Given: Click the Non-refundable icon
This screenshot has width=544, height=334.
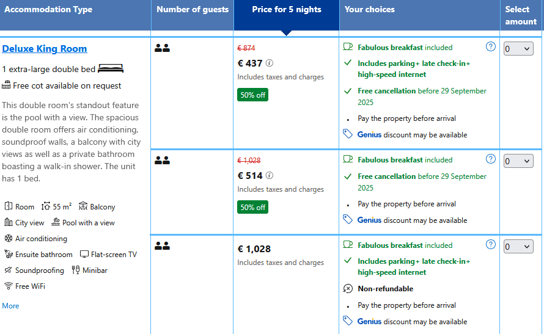Looking at the screenshot, I should (348, 289).
